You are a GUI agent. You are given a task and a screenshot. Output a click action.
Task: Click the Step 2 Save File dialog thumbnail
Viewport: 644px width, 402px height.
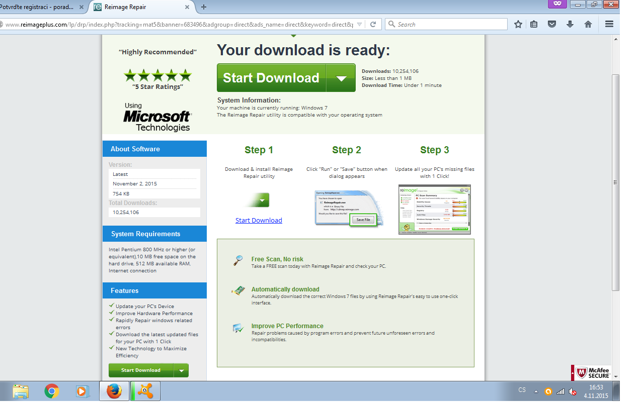pyautogui.click(x=349, y=208)
